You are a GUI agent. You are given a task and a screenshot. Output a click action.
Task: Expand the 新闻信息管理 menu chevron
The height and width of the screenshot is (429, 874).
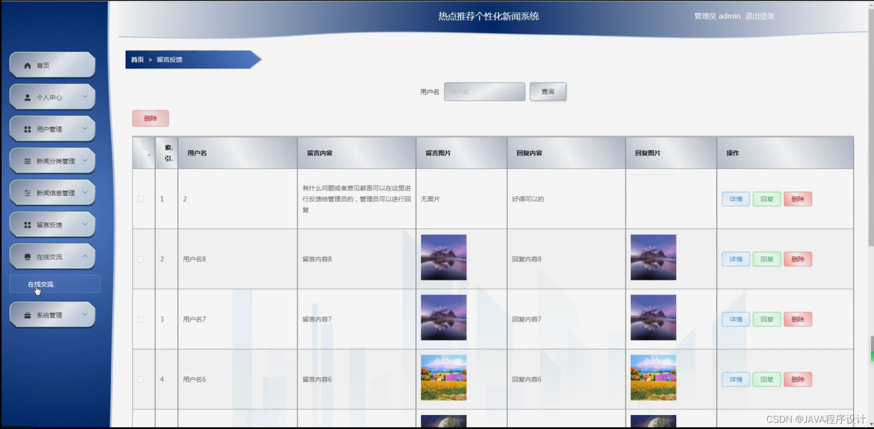pyautogui.click(x=85, y=192)
